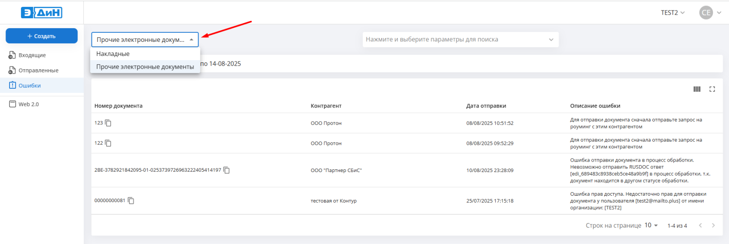This screenshot has height=244, width=729.
Task: Click document number 00000000081
Action: click(x=110, y=201)
